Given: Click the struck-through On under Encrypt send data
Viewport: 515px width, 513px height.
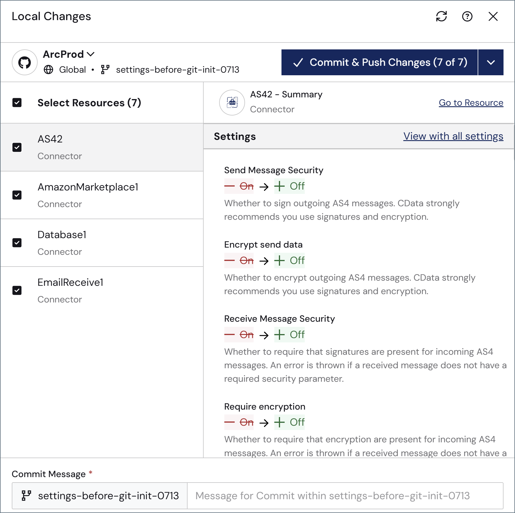Looking at the screenshot, I should [x=239, y=261].
